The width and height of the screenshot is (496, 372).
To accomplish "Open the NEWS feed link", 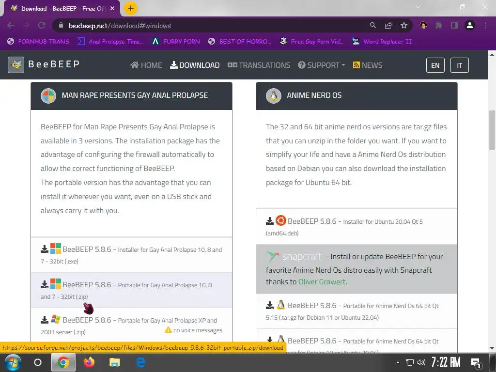I will click(368, 65).
